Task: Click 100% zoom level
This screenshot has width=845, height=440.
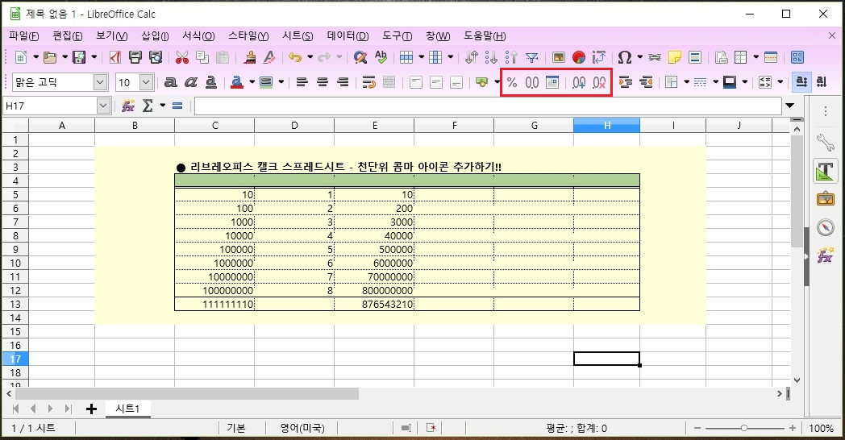Action: [x=822, y=428]
